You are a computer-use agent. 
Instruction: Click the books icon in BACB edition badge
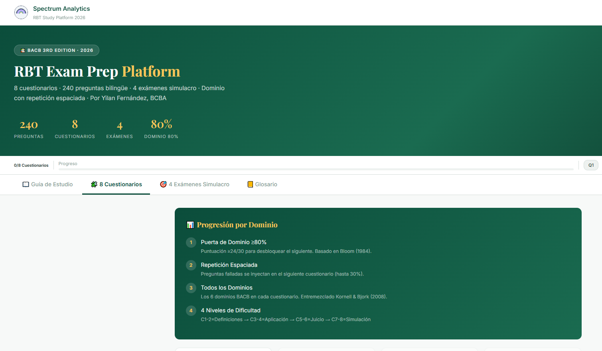pos(23,51)
